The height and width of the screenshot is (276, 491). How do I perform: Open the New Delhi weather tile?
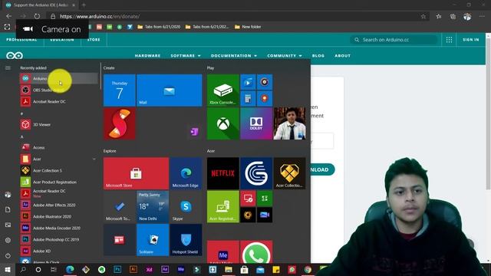click(153, 206)
